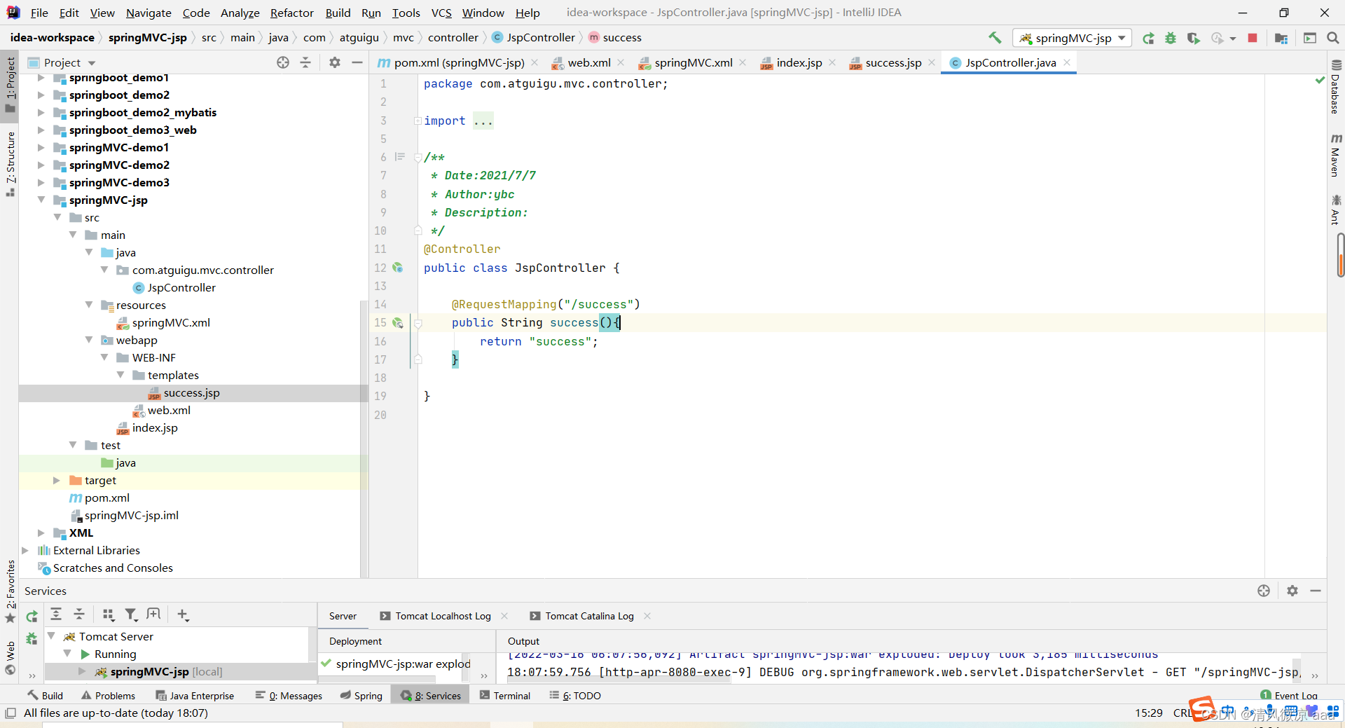The width and height of the screenshot is (1345, 728).
Task: Click the gutter icon on line 15
Action: click(398, 323)
